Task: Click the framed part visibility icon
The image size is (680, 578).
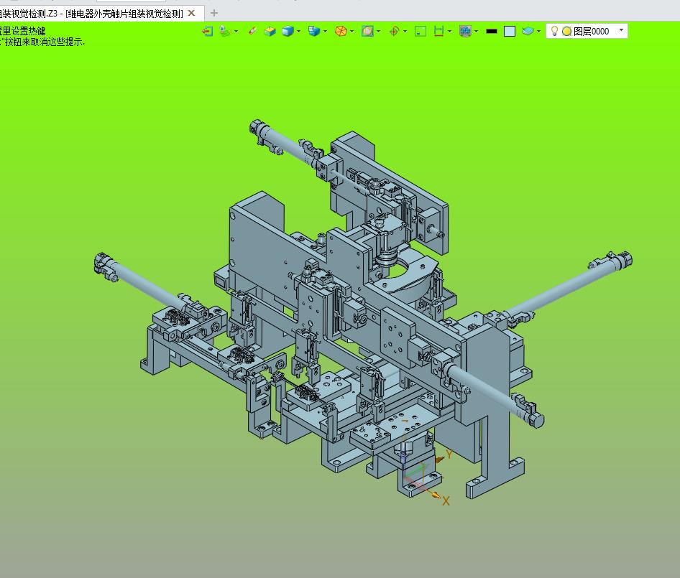Action: click(367, 31)
